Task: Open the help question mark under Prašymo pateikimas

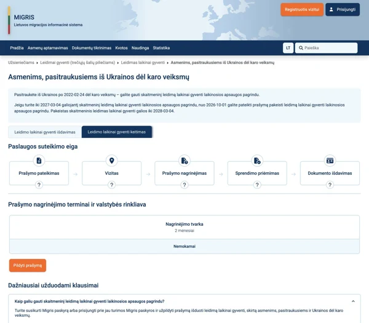Action: click(x=39, y=185)
